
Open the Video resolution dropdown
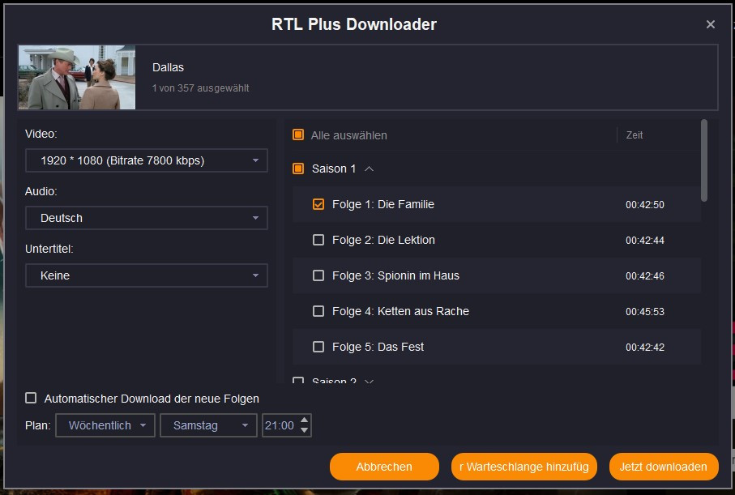(x=146, y=160)
